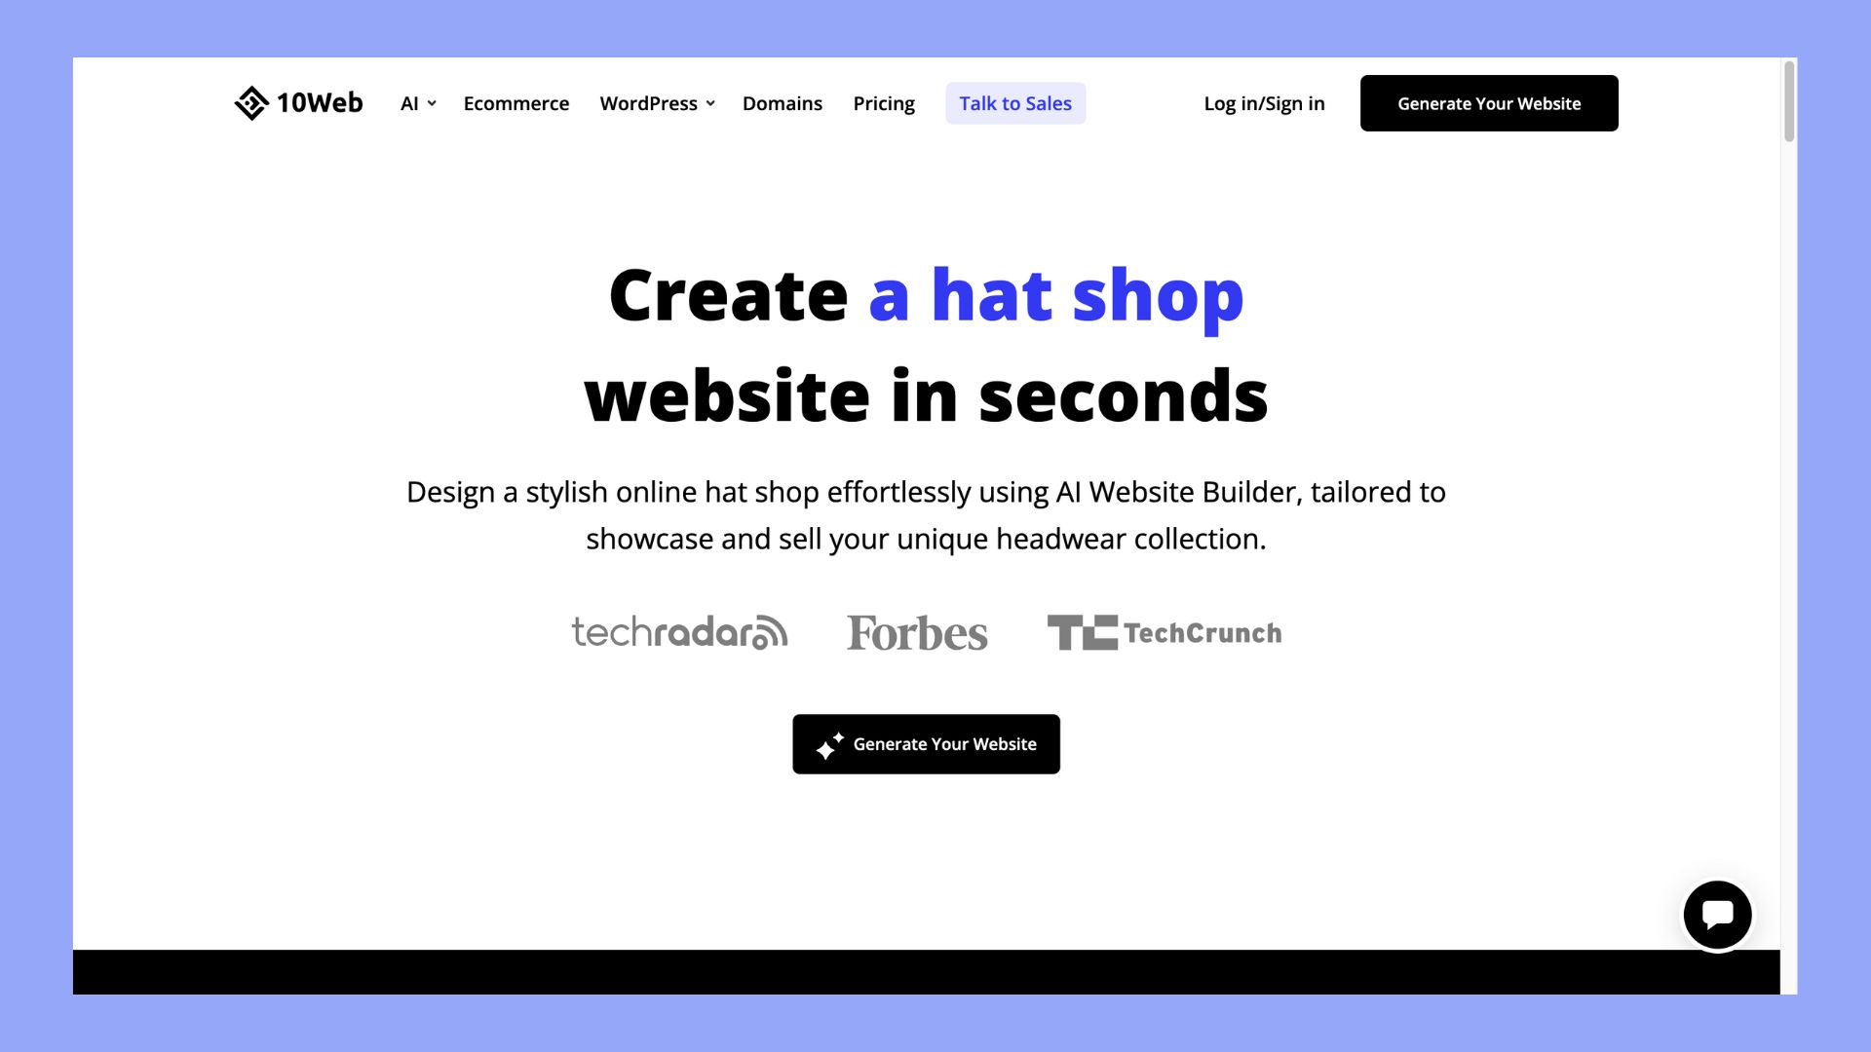This screenshot has height=1052, width=1871.
Task: Click Generate Your Website button
Action: [927, 744]
